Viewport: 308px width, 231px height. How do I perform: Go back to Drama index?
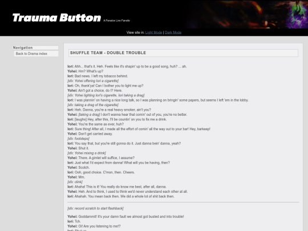point(36,54)
